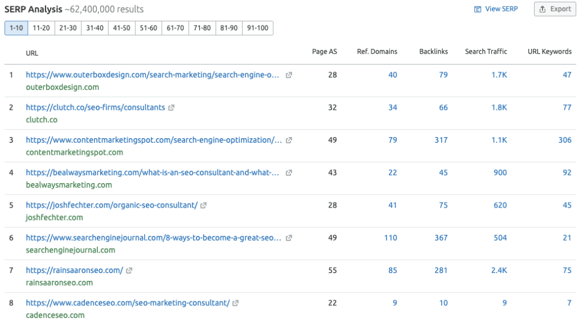Click the Page AS value 55 for rainsaaronseo
This screenshot has width=583, height=323.
[332, 270]
